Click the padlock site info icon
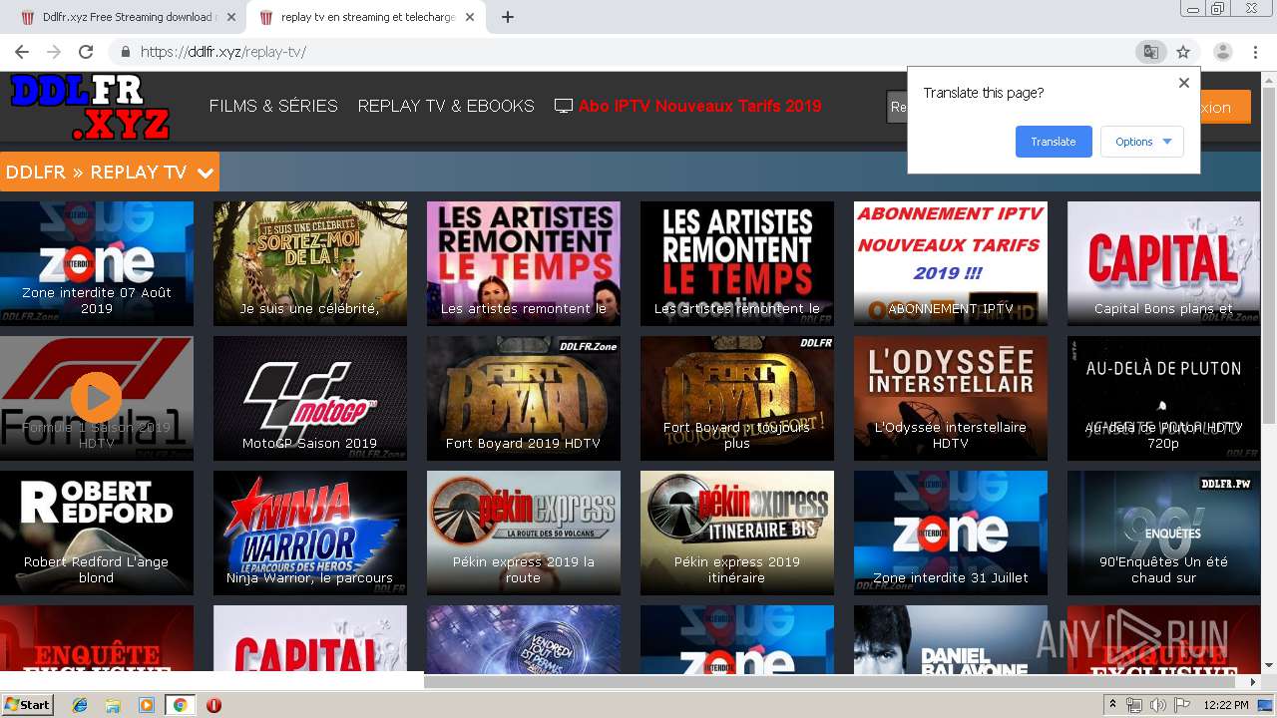1277x718 pixels. click(x=126, y=52)
